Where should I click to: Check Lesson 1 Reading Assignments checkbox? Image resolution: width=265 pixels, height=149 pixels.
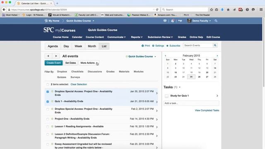coord(48,127)
